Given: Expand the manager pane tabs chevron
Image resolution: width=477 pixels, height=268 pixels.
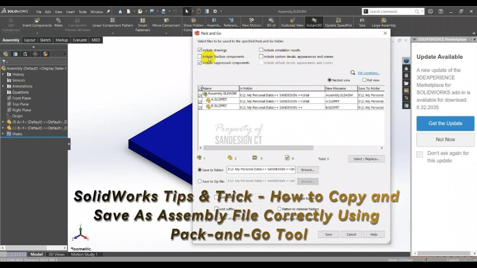Looking at the screenshot, I should tap(64, 54).
